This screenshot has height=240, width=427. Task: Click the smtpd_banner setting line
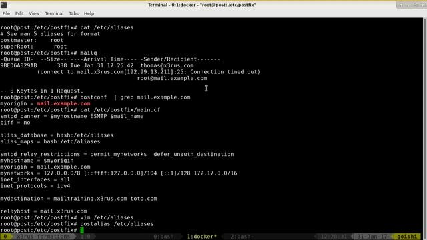pyautogui.click(x=72, y=116)
